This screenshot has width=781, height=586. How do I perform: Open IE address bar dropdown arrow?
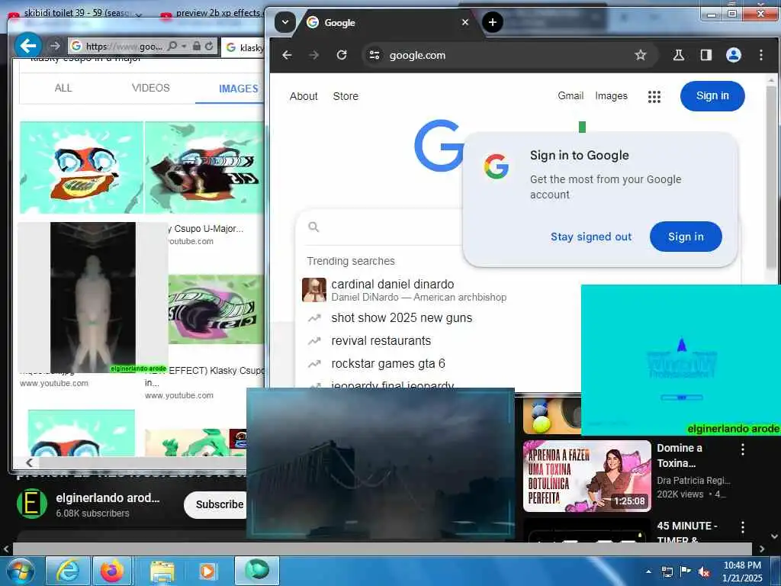coord(184,46)
